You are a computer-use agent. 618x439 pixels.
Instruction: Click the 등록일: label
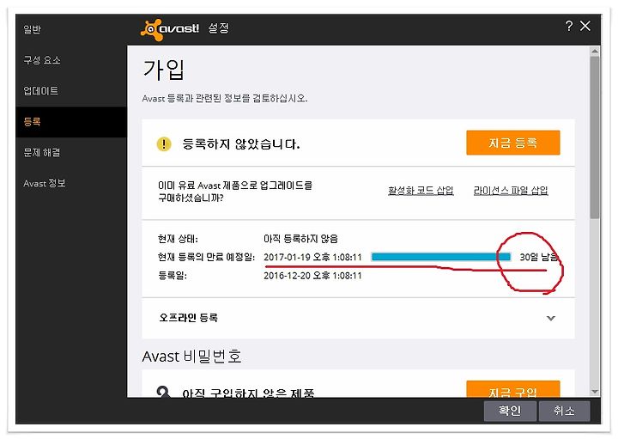[x=173, y=275]
